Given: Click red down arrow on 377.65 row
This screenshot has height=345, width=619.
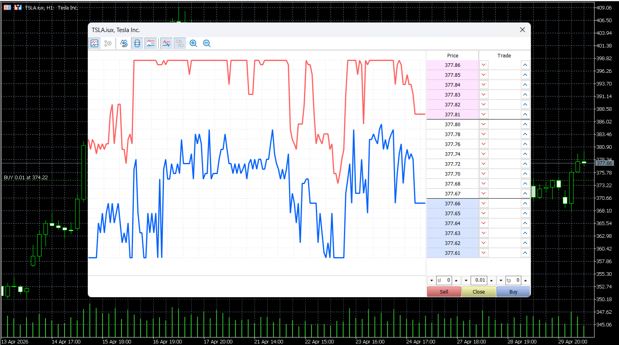Looking at the screenshot, I should (x=484, y=213).
